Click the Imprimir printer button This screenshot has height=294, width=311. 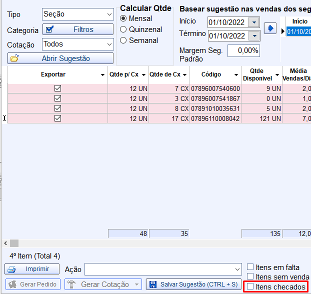pos(32,269)
